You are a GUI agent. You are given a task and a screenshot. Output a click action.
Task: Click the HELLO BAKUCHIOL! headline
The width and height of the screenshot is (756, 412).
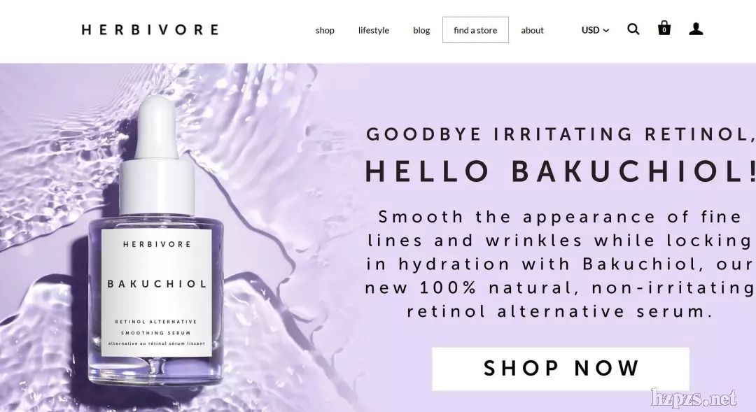[x=560, y=171]
